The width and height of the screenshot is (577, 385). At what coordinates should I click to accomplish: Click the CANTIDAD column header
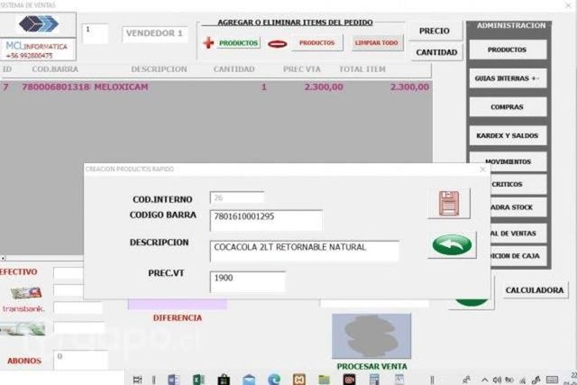click(x=234, y=69)
